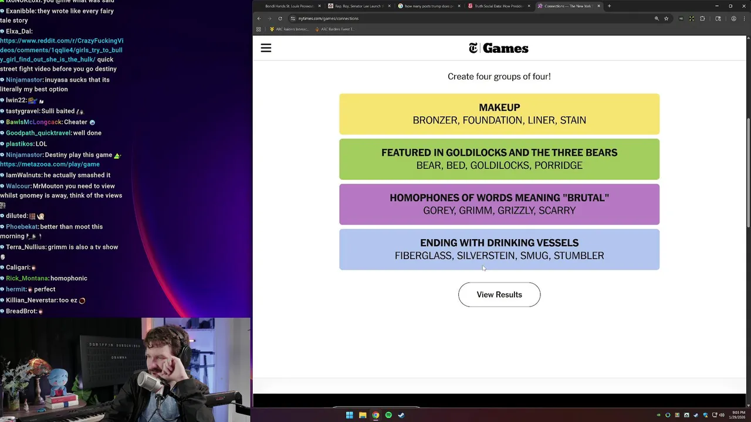Go forward in browser history
751x422 pixels.
coord(269,18)
